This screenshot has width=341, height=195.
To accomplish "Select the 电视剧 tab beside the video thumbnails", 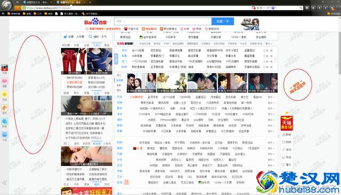I will tap(120, 80).
